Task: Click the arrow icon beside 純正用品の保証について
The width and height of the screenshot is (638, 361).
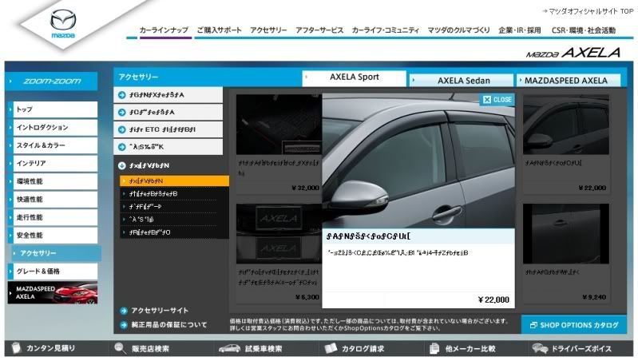Action: (124, 325)
